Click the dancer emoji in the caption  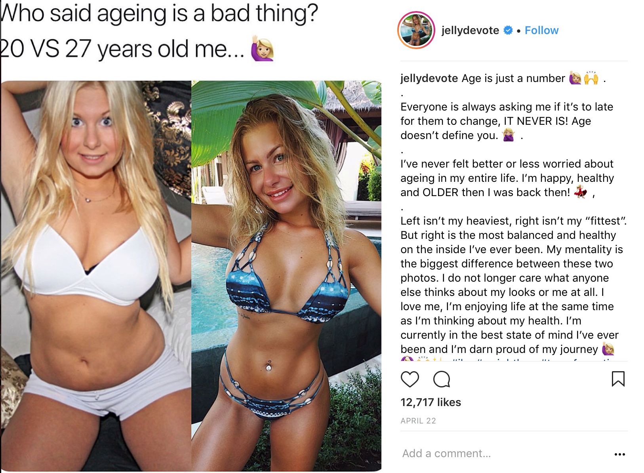coord(581,192)
